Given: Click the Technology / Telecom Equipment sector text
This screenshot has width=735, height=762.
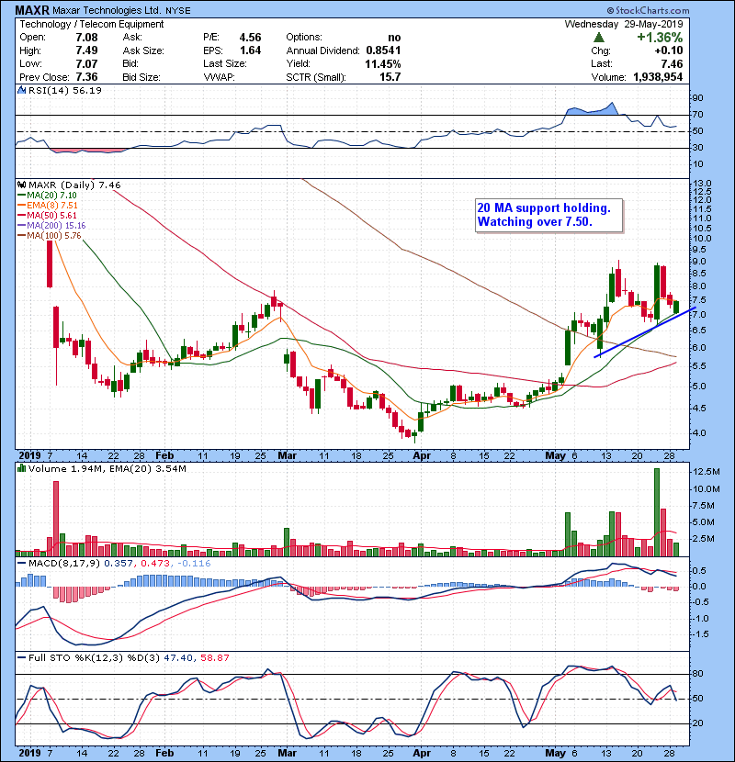Looking at the screenshot, I should 92,24.
